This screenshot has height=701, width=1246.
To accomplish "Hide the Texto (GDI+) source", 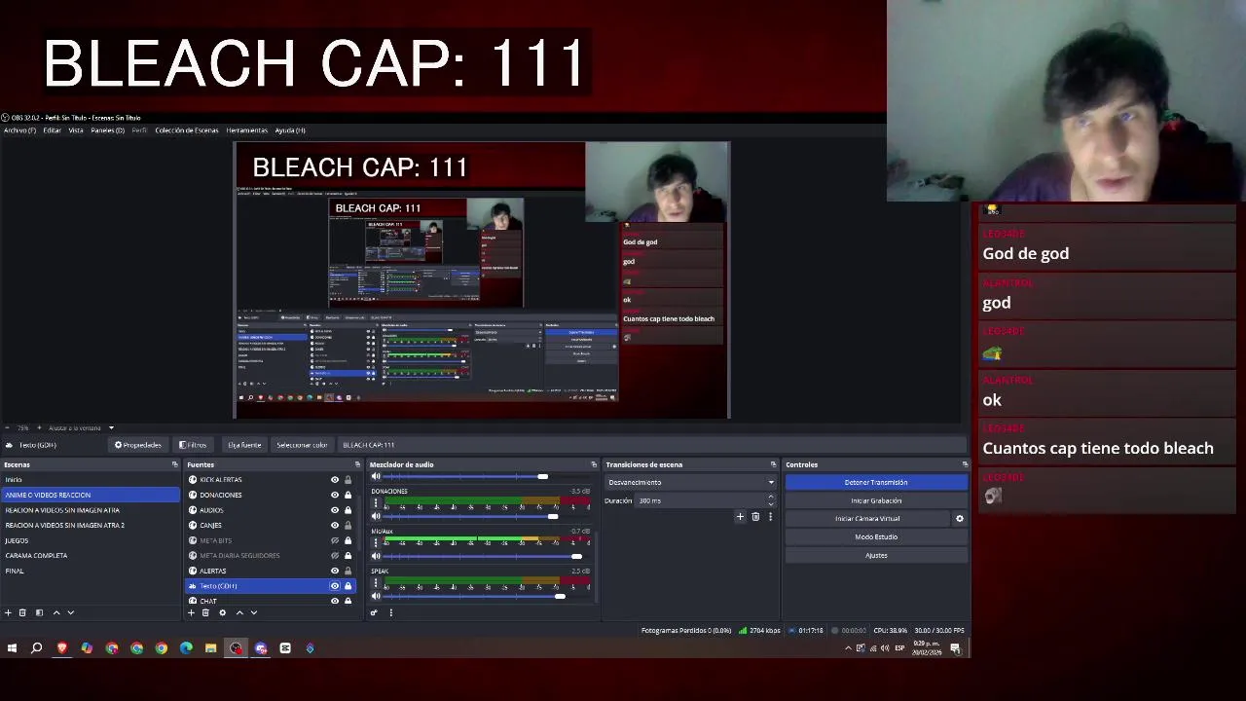I will (335, 586).
